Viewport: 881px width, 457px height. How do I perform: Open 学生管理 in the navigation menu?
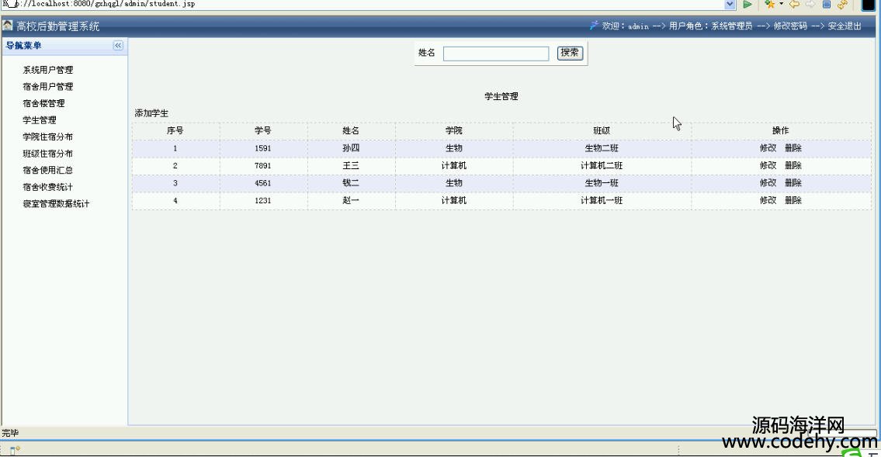point(40,120)
